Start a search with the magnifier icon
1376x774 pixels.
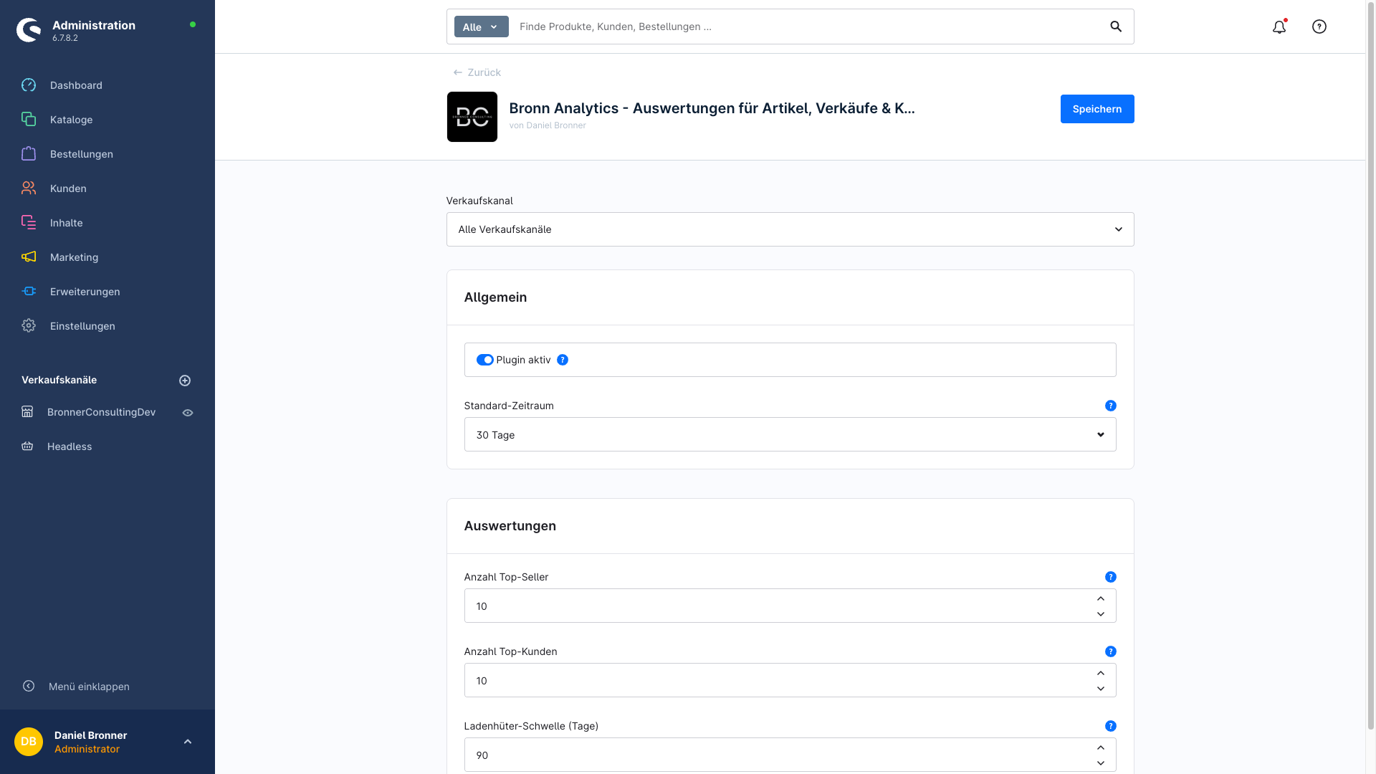pos(1115,27)
